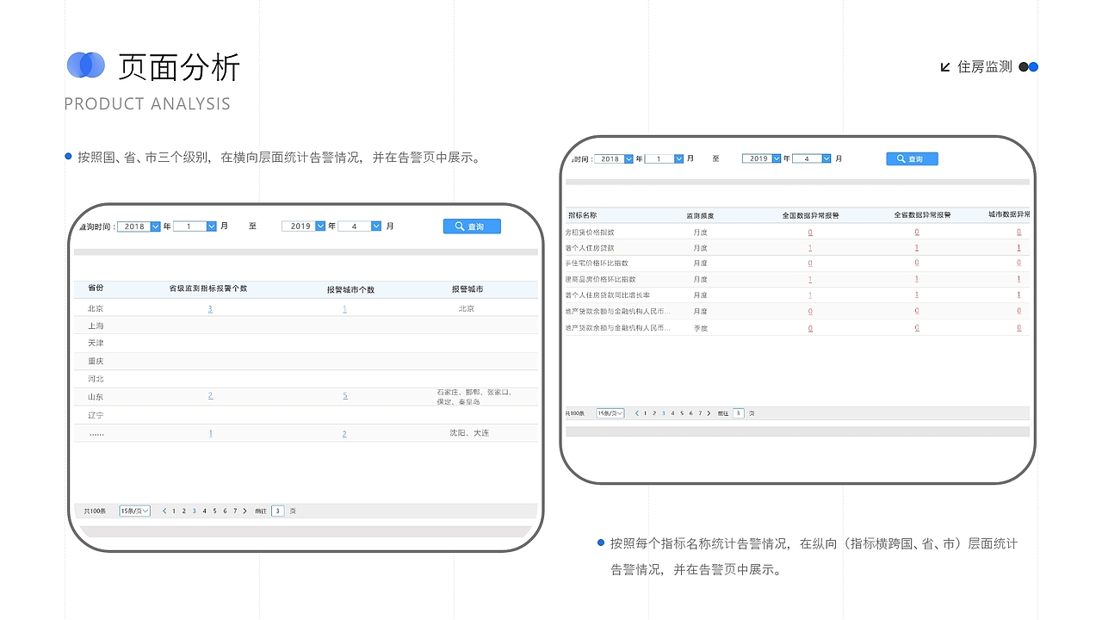Open 手住宅价格环比指数 row's 全省数据异常报警 link
This screenshot has width=1102, height=620.
click(x=917, y=263)
